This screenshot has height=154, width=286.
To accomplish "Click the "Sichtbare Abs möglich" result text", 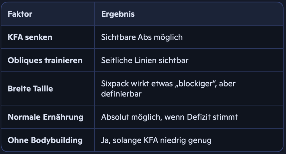I will coord(142,37).
